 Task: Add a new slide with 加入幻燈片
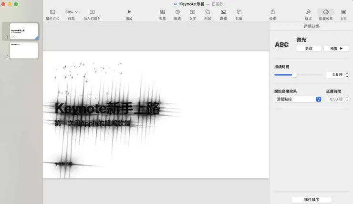92,15
